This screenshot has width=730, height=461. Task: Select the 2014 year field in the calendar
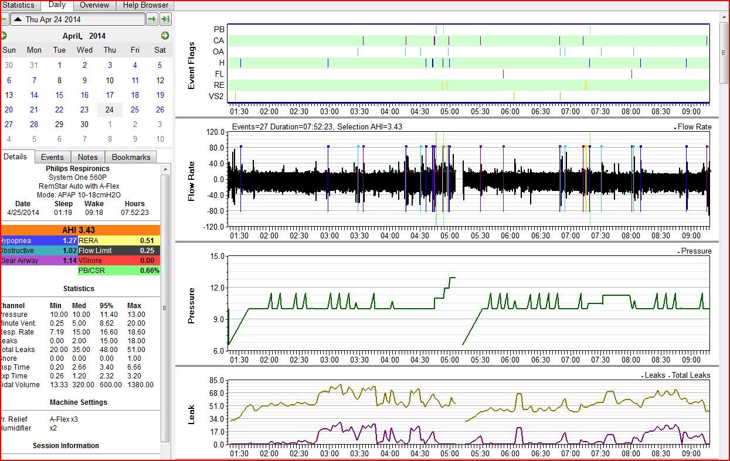97,36
